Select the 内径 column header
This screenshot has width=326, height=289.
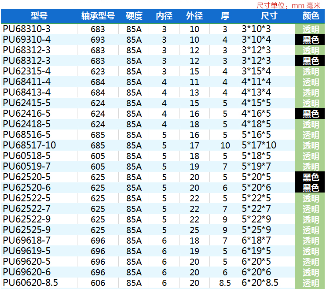(164, 16)
